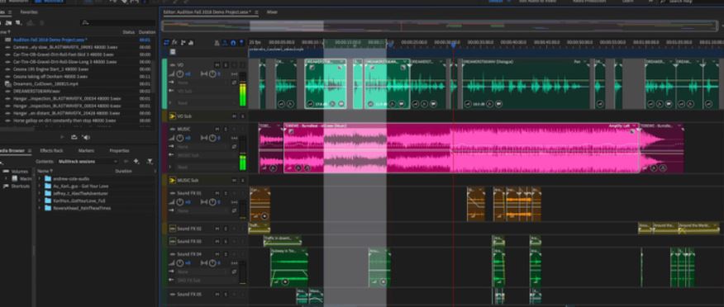This screenshot has height=307, width=724.
Task: Toggle the metronome icon above the tracks
Action: point(217,43)
